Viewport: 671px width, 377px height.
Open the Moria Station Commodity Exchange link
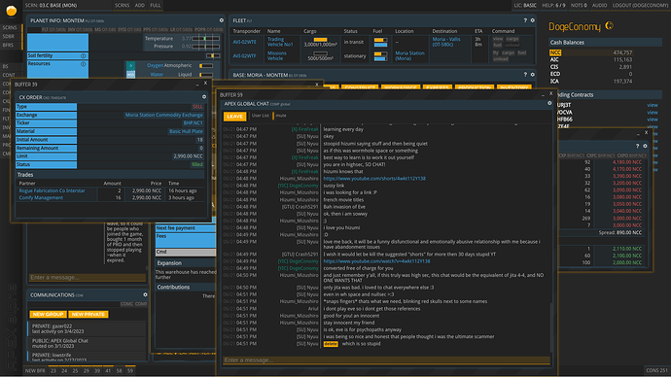pos(164,115)
